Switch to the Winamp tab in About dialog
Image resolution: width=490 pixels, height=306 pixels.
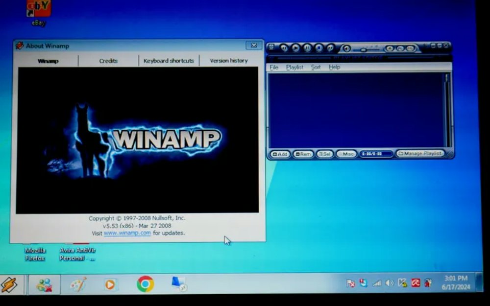pyautogui.click(x=48, y=61)
